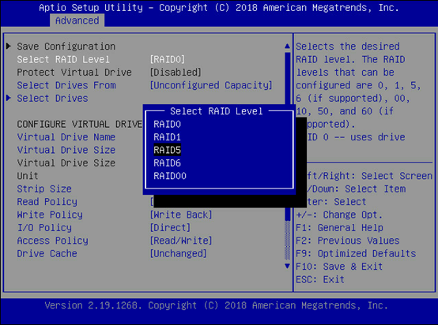Viewport: 438px width, 325px height.
Task: Click the gray Virtual Drive Size label
Action: [x=66, y=163]
